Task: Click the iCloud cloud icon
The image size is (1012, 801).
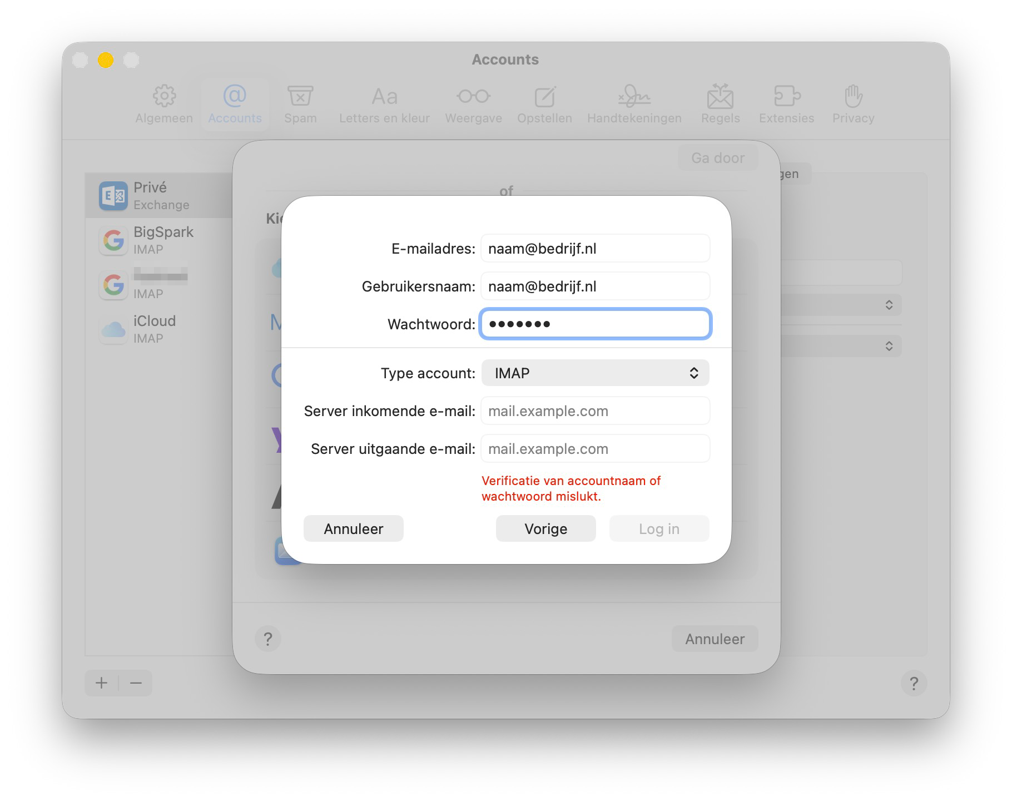Action: pos(113,329)
